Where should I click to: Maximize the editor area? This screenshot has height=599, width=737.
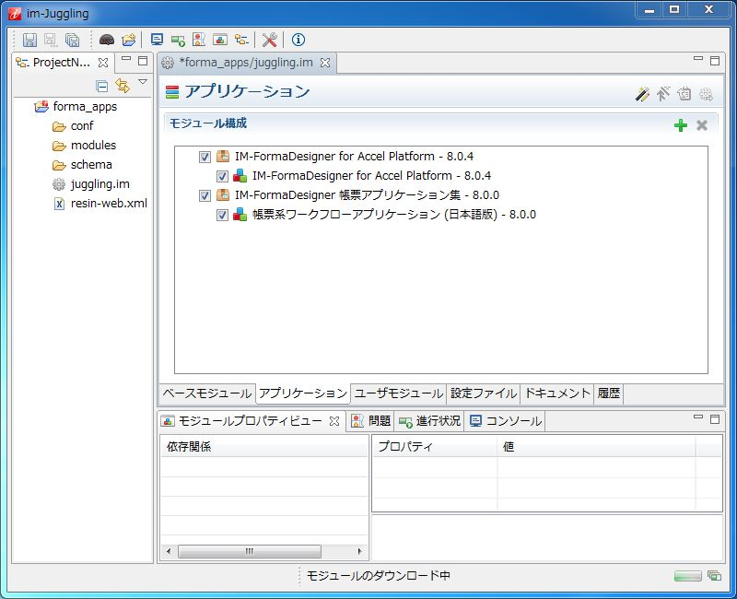[x=715, y=61]
